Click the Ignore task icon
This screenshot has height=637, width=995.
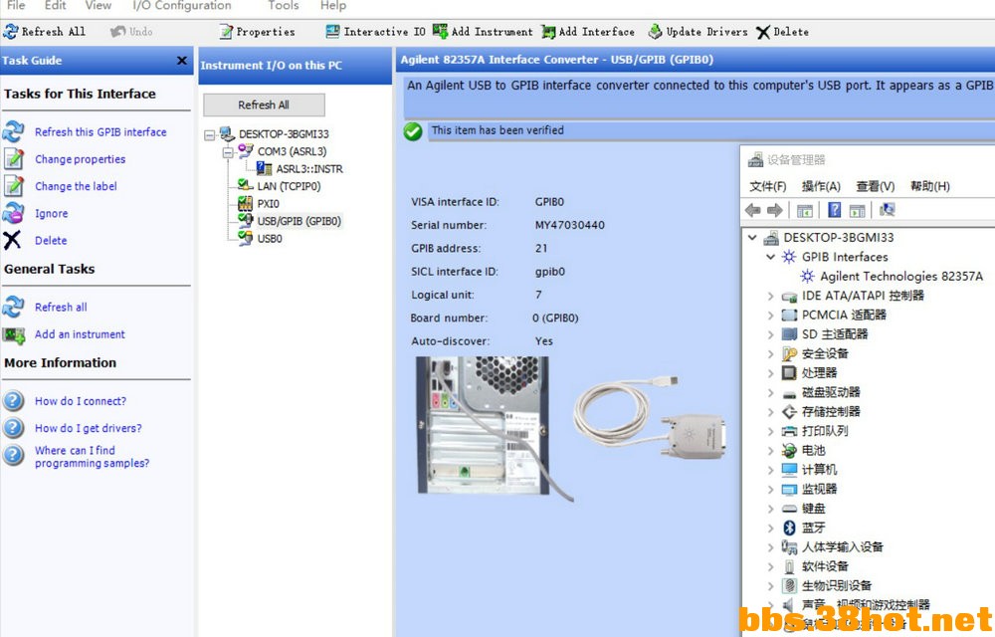pyautogui.click(x=13, y=213)
